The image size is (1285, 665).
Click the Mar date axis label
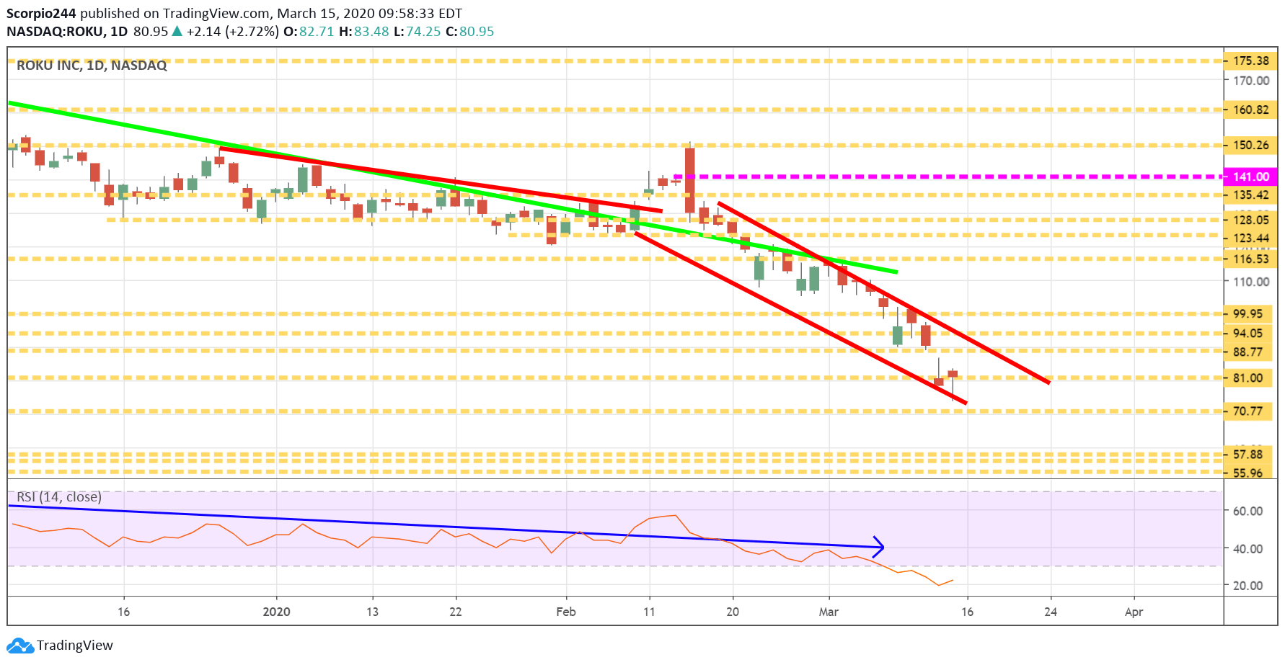click(x=829, y=612)
